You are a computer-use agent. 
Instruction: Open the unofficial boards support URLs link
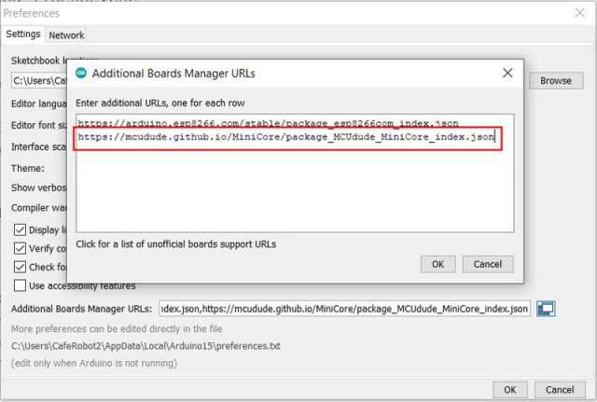click(175, 244)
